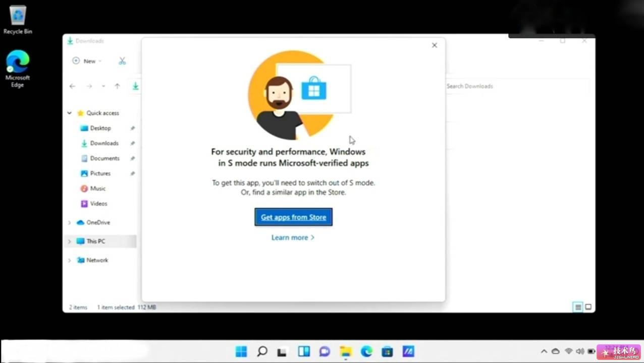Screen dimensions: 644x363
Task: Click the '1 item selected 112 MB' status text
Action: (127, 307)
